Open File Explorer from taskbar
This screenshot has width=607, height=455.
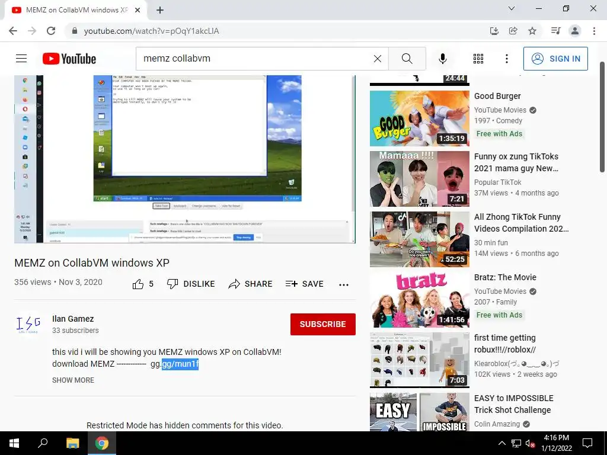point(72,443)
